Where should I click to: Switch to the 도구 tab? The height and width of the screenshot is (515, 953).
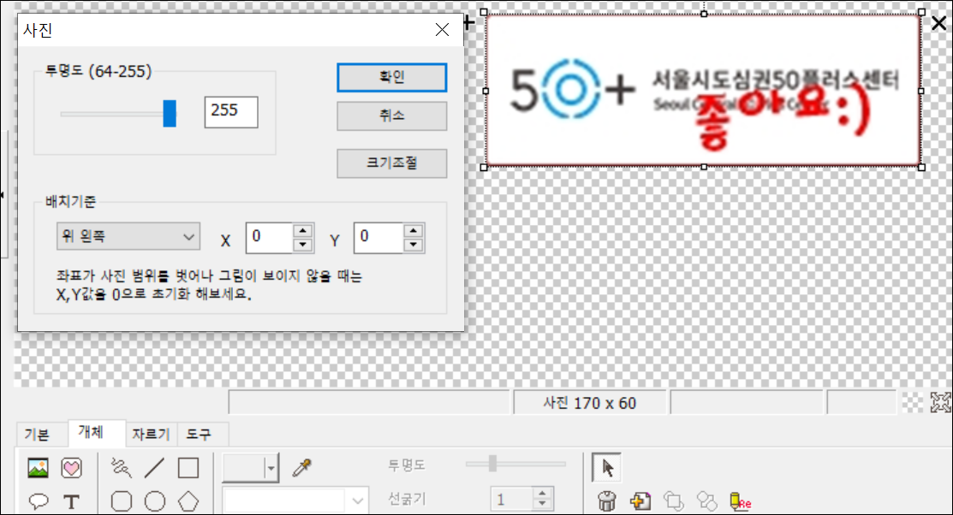pos(199,435)
